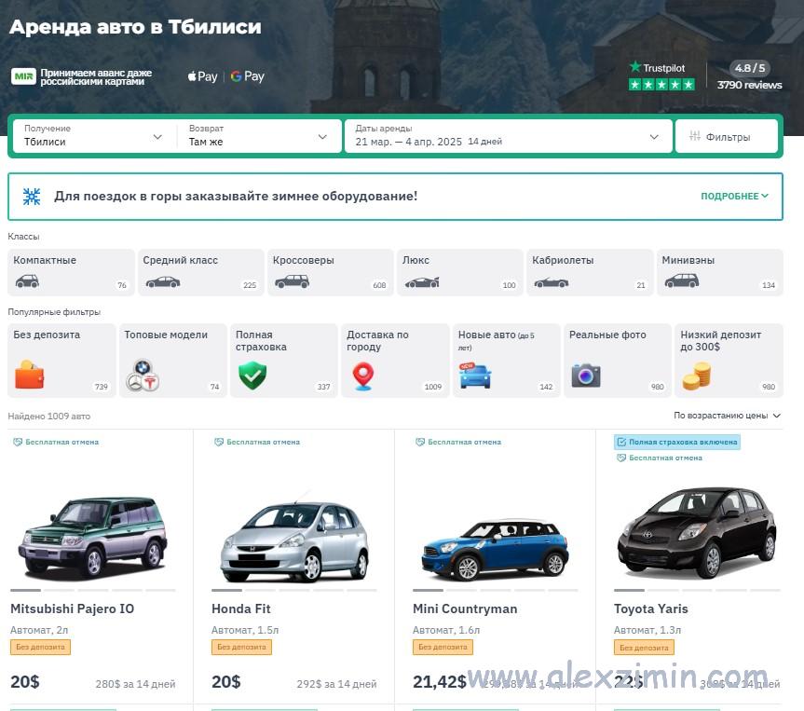Open the Toyota Yaris listing title
The width and height of the screenshot is (804, 711).
click(x=650, y=608)
